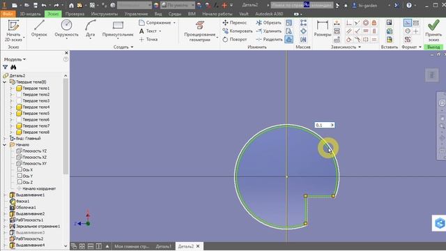Image resolution: width=446 pixels, height=251 pixels.
Task: Toggle construction line format button
Action: click(x=408, y=22)
